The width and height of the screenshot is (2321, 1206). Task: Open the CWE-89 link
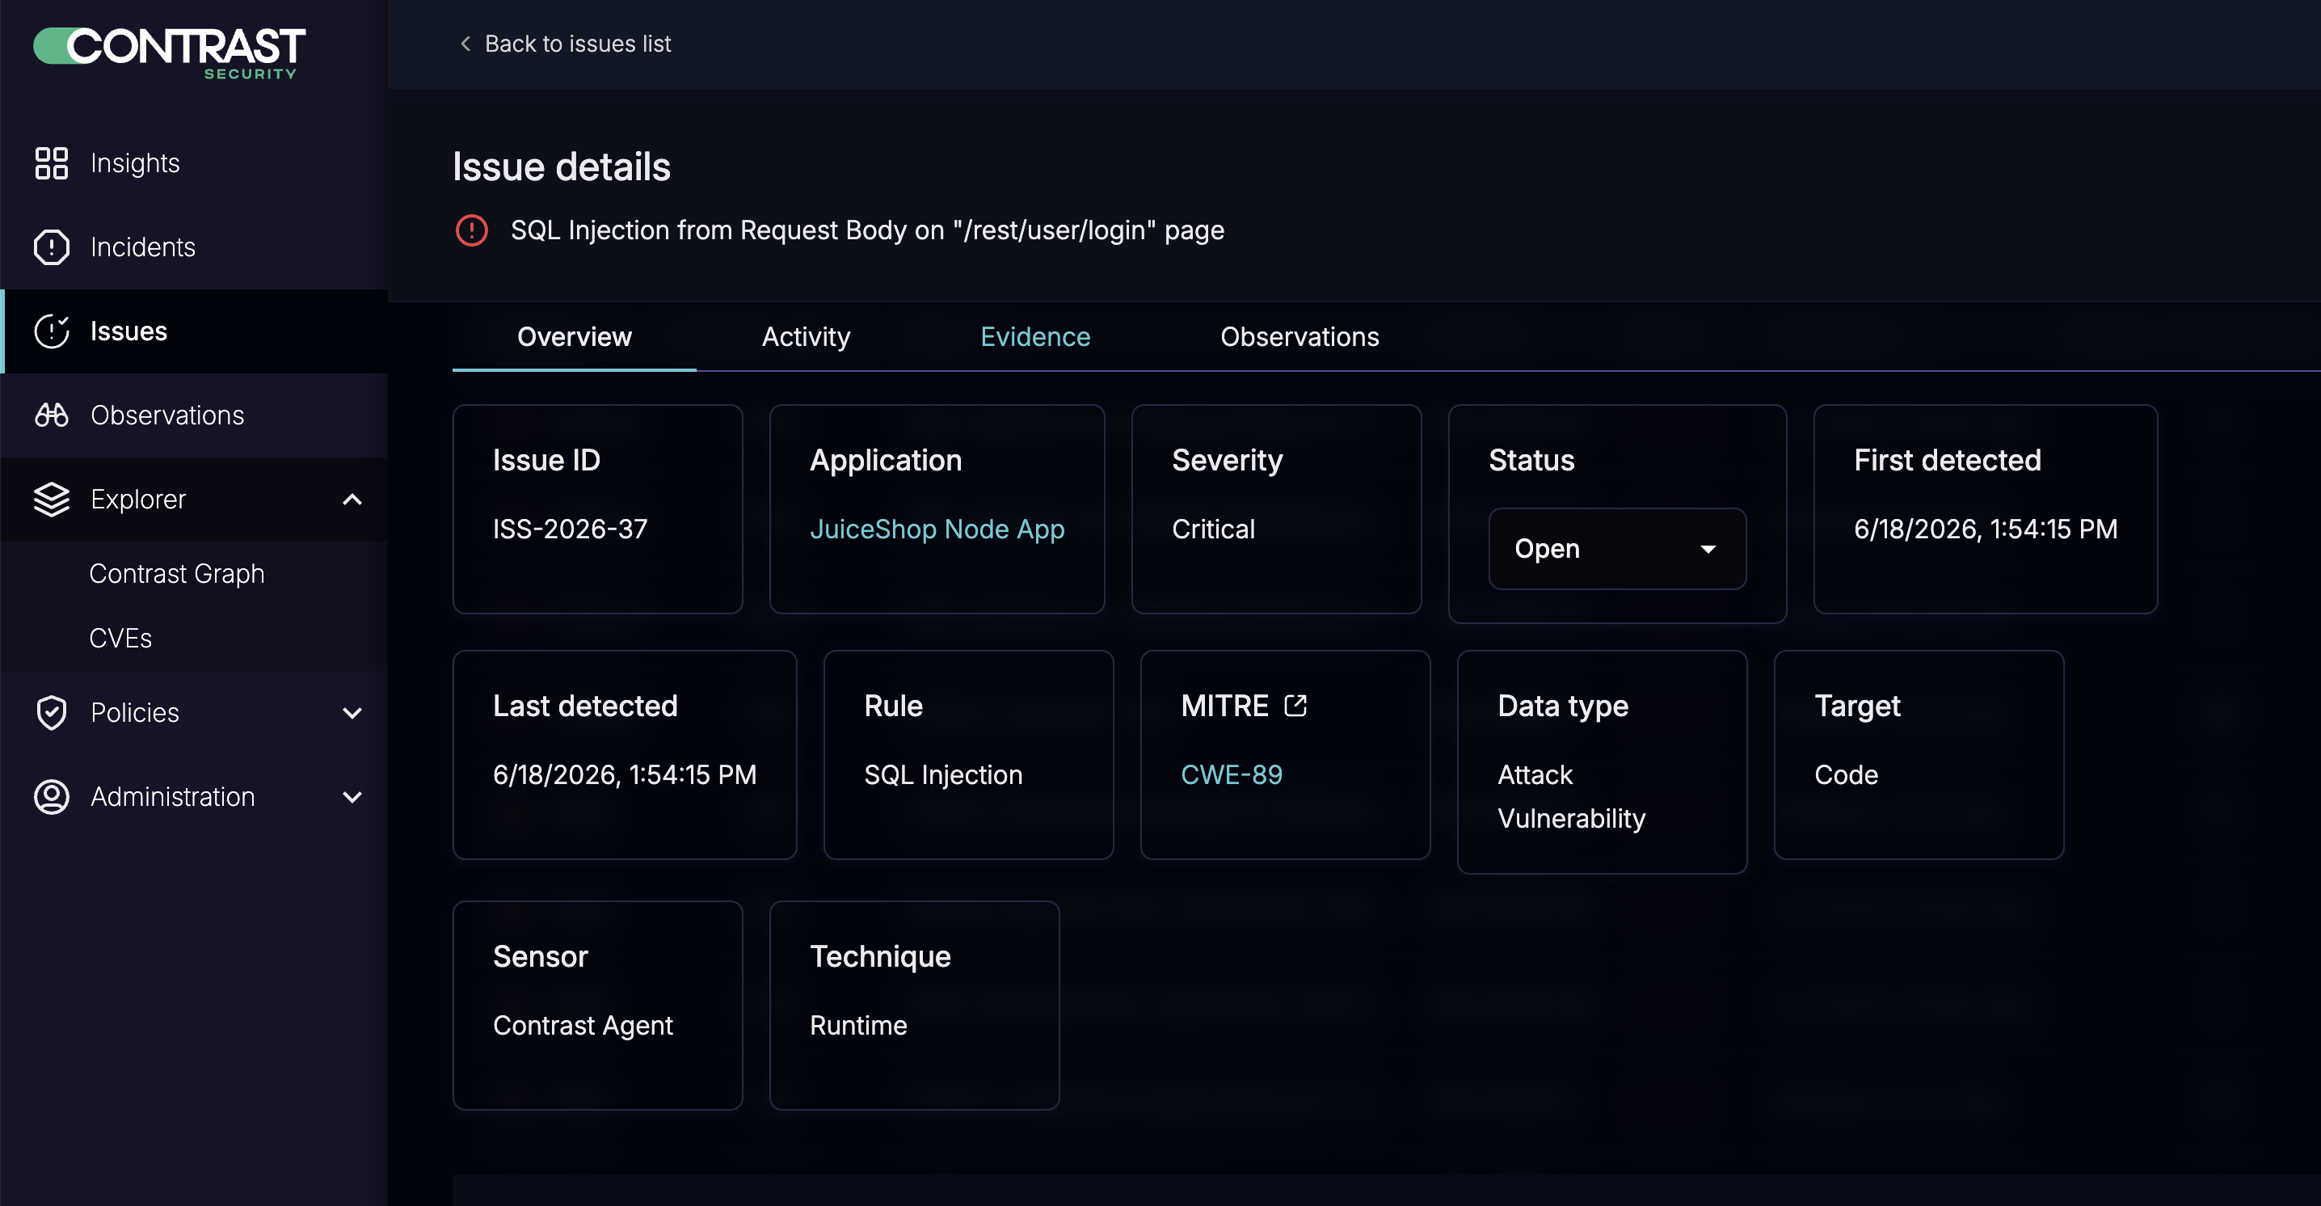[1231, 774]
